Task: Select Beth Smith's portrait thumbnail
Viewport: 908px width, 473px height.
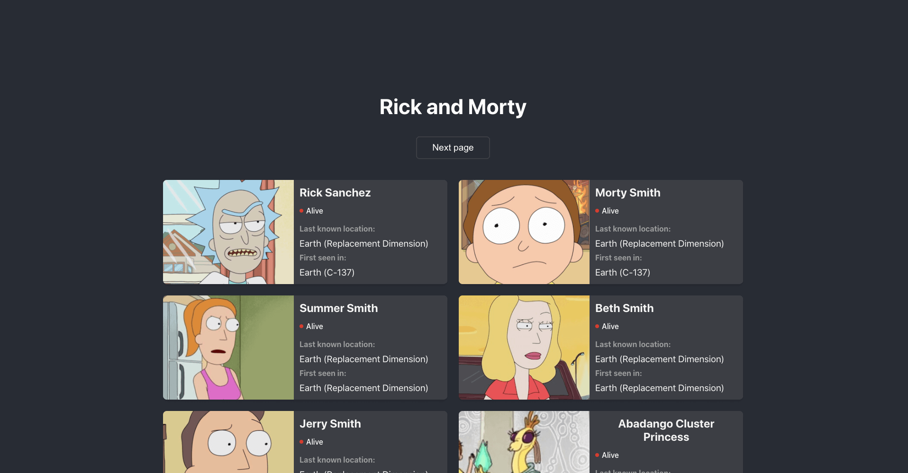Action: (524, 348)
